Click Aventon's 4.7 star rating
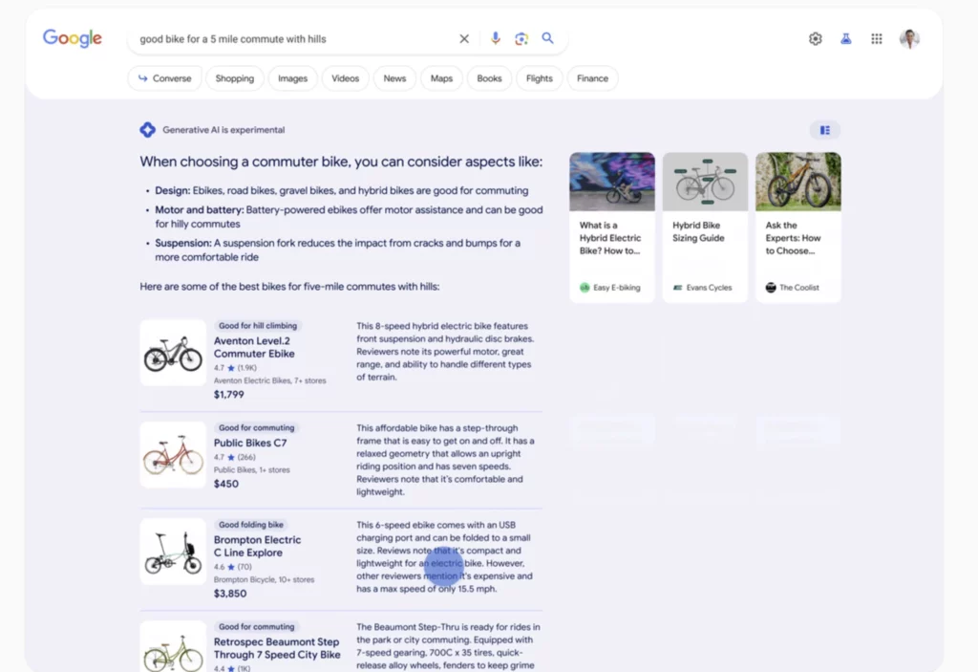 235,368
